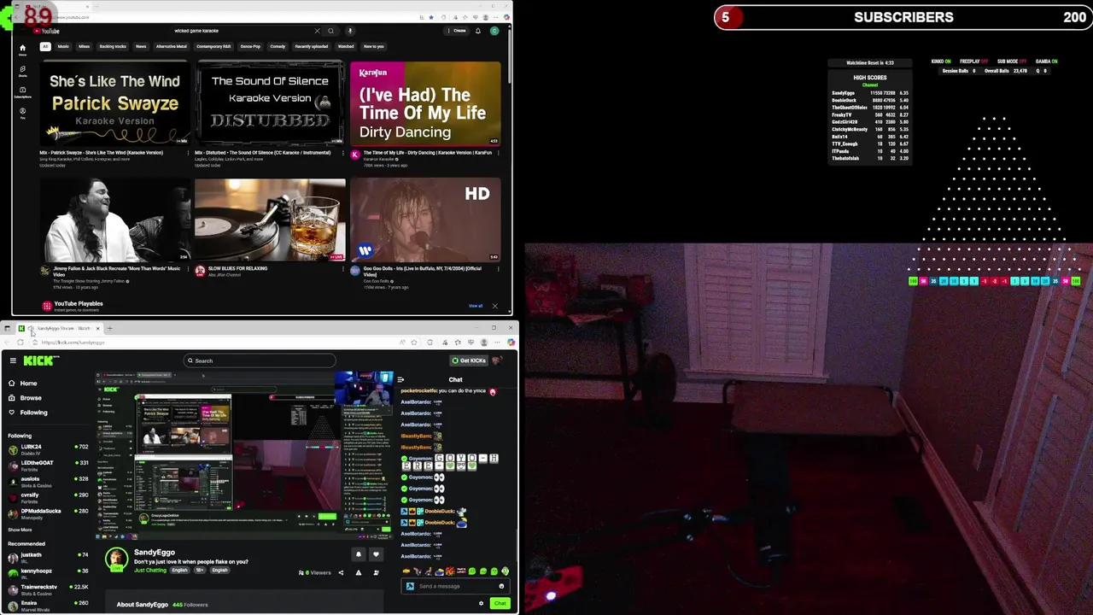Open more options for Disturbed mix
The height and width of the screenshot is (615, 1093).
click(343, 153)
